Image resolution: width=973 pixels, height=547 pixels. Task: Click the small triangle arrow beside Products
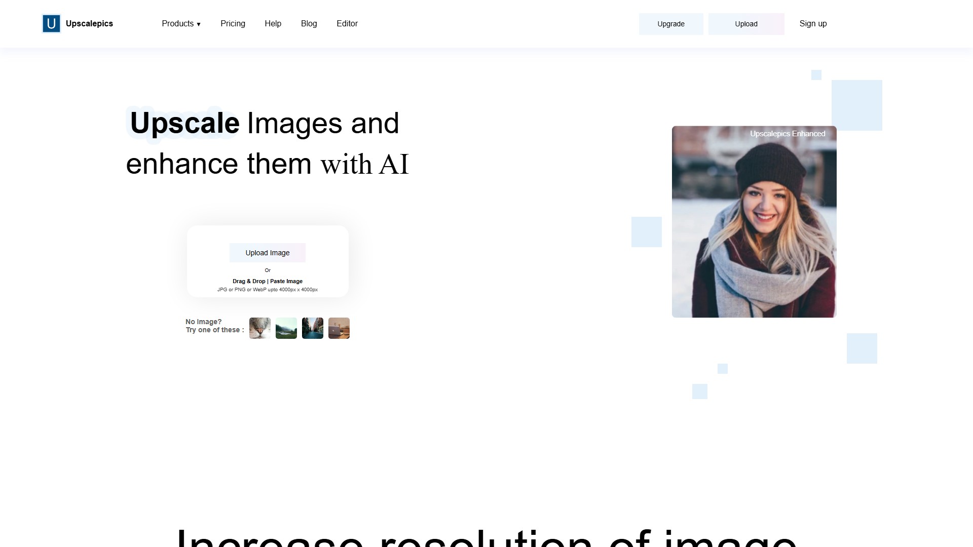tap(199, 24)
